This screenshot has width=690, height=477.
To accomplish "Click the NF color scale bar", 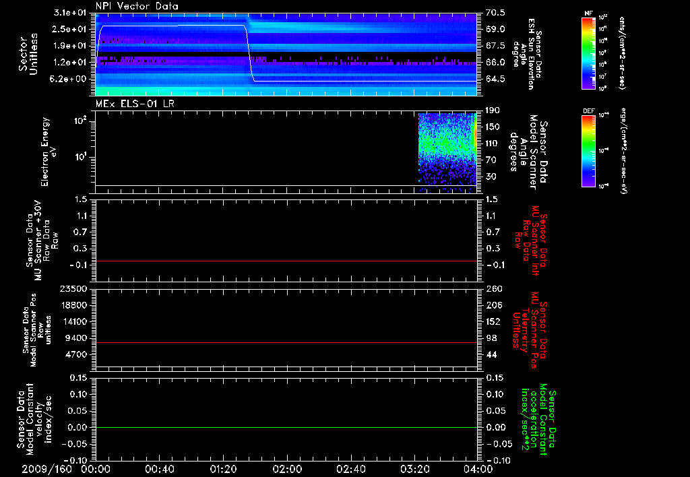I will point(587,53).
